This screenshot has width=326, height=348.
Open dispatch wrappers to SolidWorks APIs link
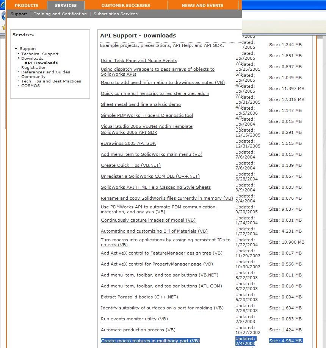click(157, 72)
